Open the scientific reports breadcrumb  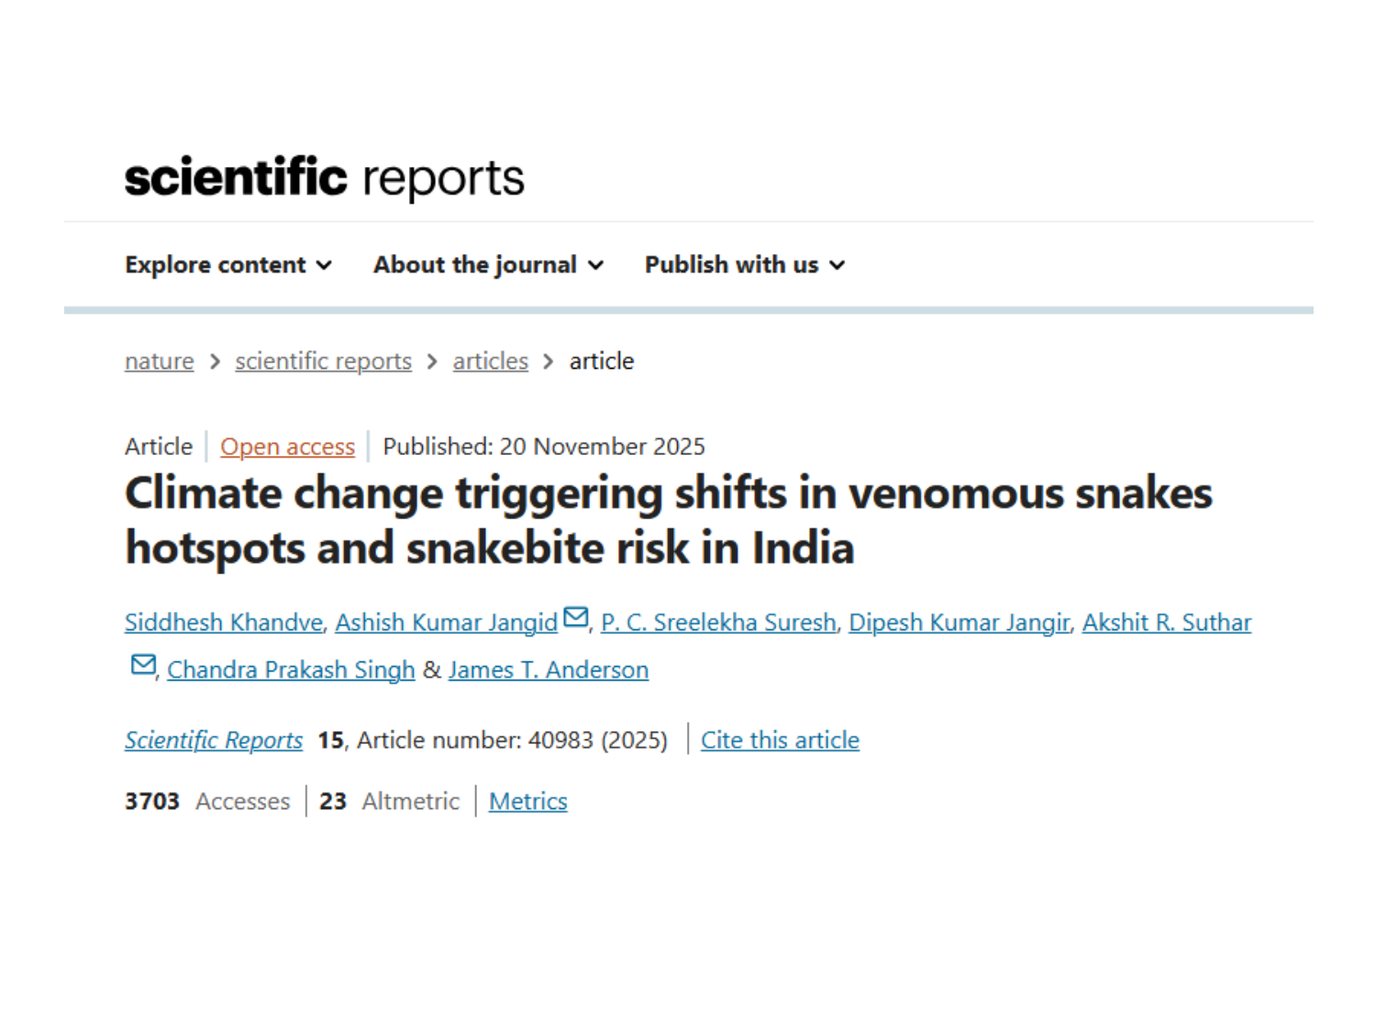click(323, 361)
